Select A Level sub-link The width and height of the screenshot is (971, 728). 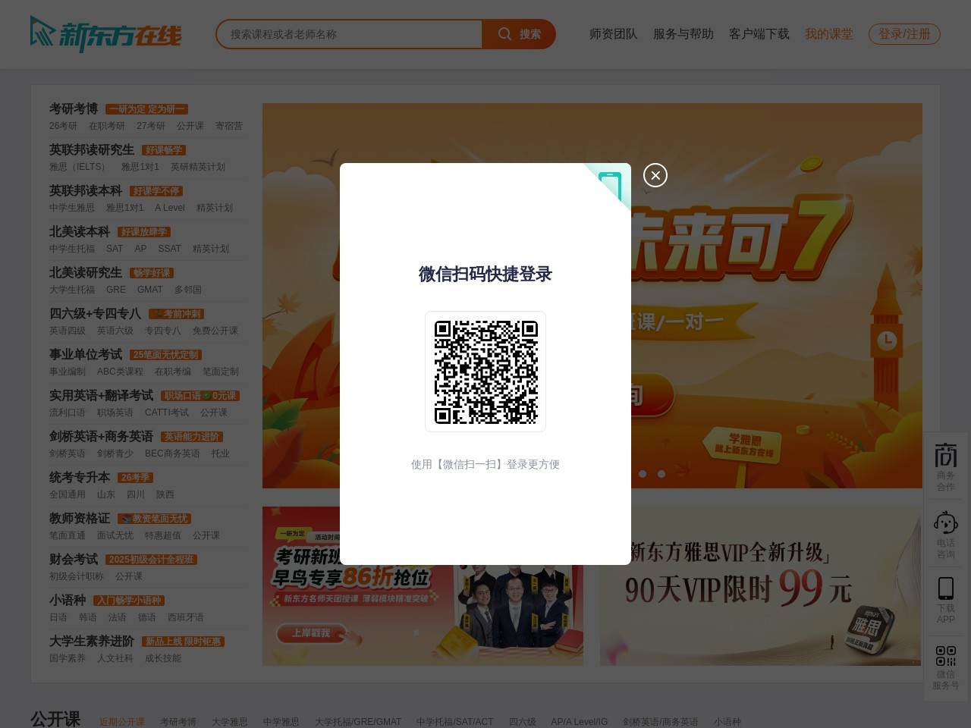click(170, 208)
